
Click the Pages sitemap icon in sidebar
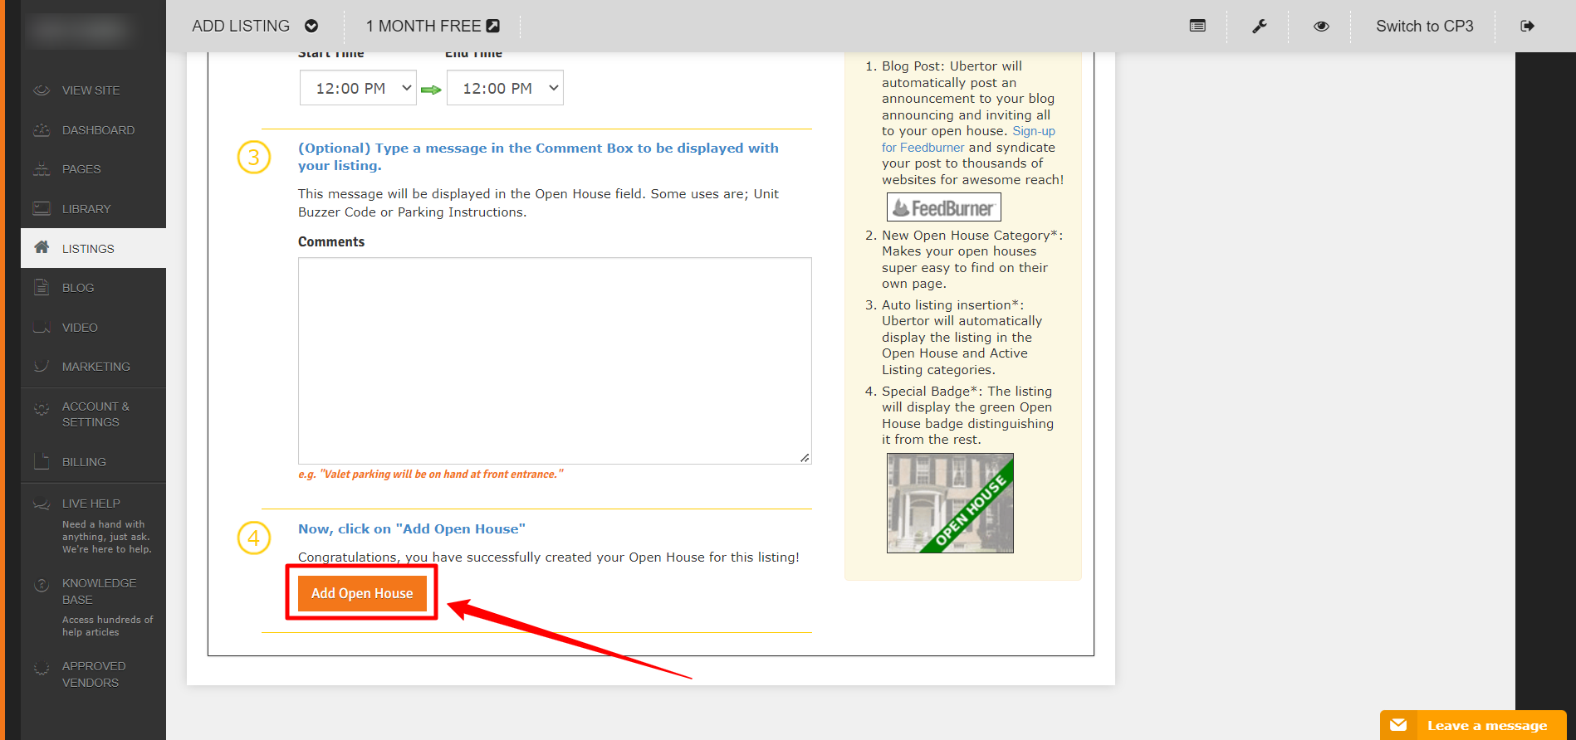click(x=42, y=168)
